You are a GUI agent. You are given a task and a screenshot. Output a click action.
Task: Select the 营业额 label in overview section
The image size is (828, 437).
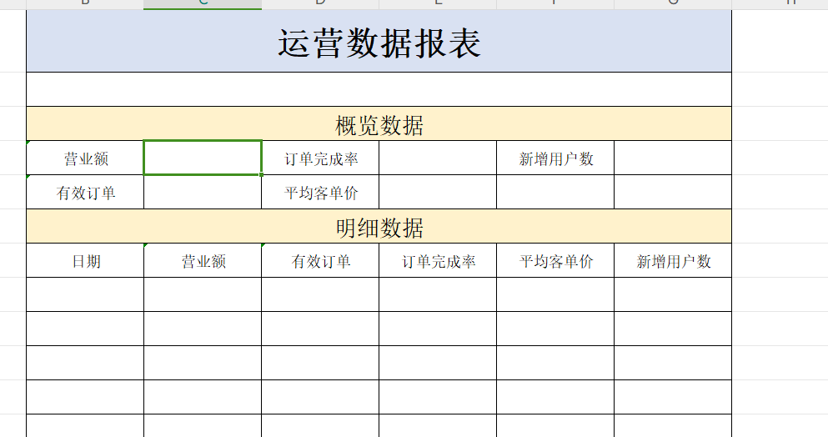[86, 158]
